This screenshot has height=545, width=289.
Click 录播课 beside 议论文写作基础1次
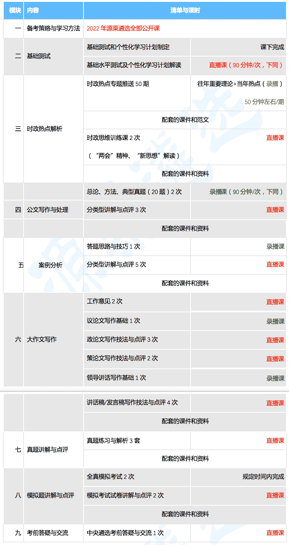pos(275,322)
